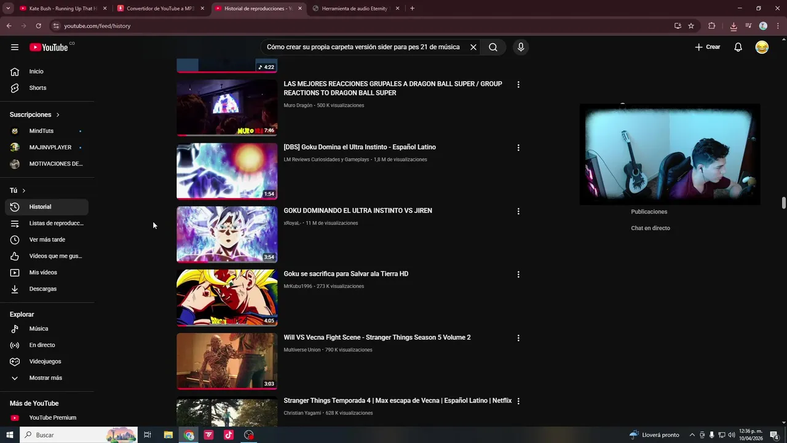Open the Muro Dragón group reactions thumbnail
The image size is (787, 443).
(x=227, y=108)
